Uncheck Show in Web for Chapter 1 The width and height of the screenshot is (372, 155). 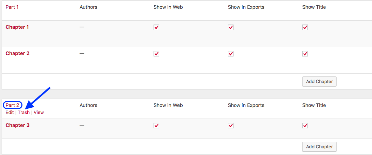coord(156,28)
